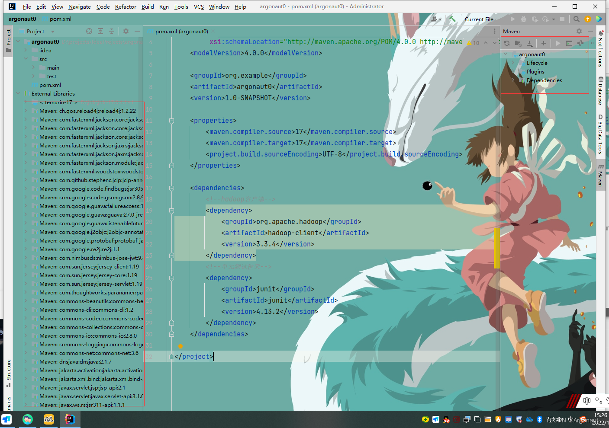Collapse the src folder
Screen dimensions: 609x428
[26, 59]
